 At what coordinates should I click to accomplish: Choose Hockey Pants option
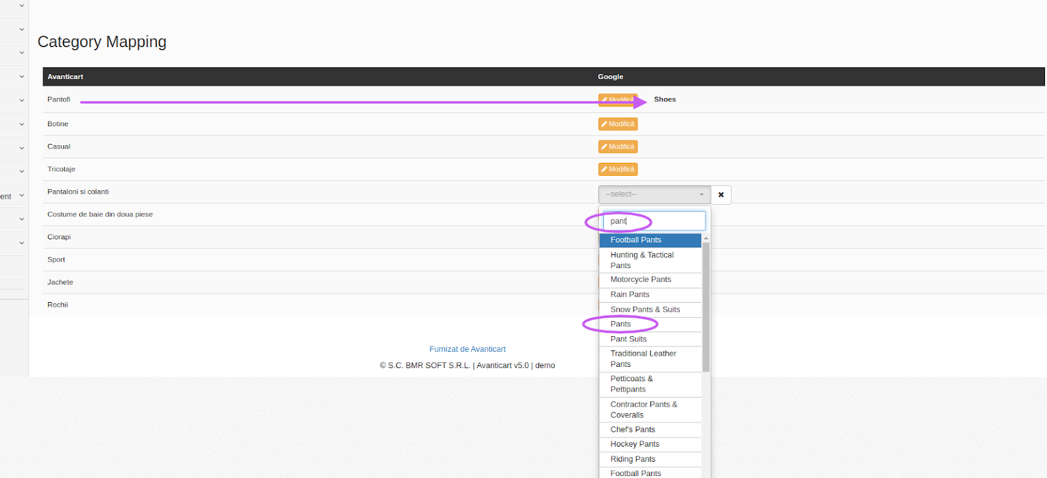tap(650, 445)
